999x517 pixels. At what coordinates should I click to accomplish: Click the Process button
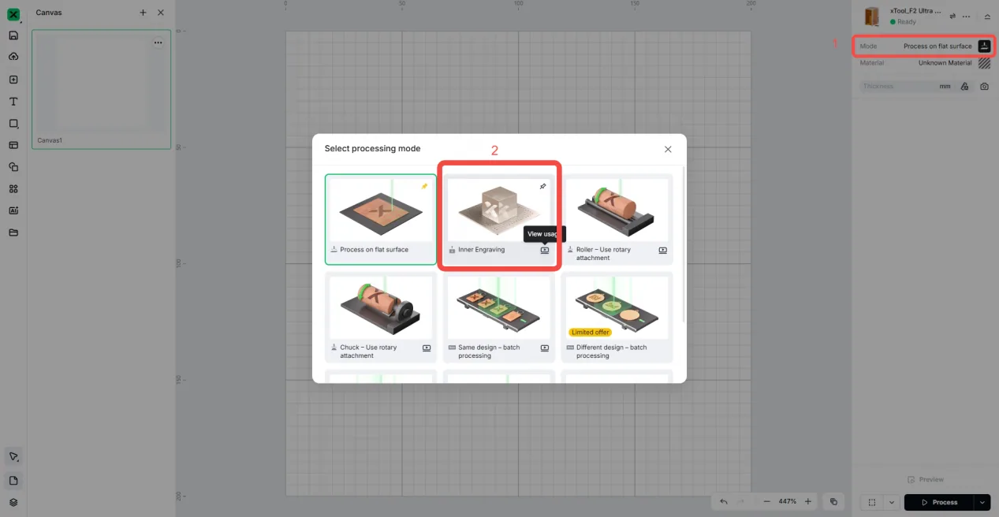940,502
